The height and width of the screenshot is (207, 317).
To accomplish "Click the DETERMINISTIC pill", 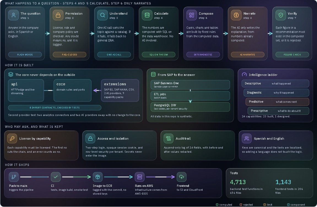I will pos(203,55).
